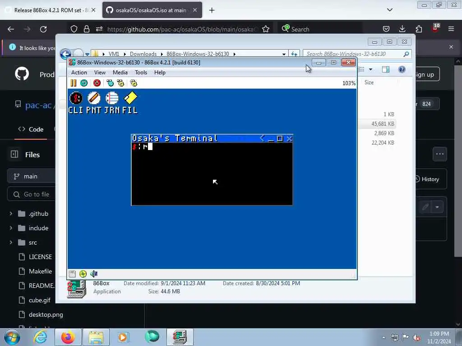This screenshot has width=462, height=346.
Task: Expand the include folder in file tree
Action: [11, 228]
